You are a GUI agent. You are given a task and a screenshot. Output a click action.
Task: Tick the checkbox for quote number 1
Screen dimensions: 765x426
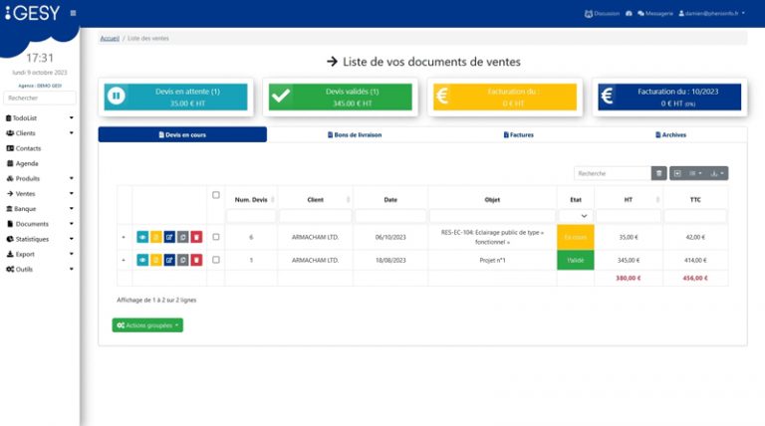point(216,260)
